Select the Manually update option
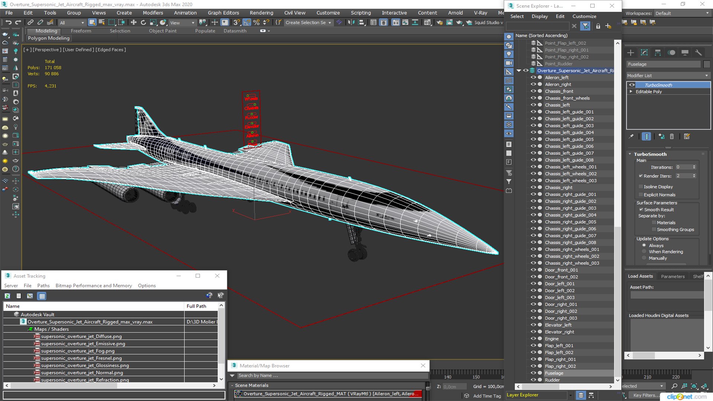This screenshot has height=401, width=713. pos(644,258)
